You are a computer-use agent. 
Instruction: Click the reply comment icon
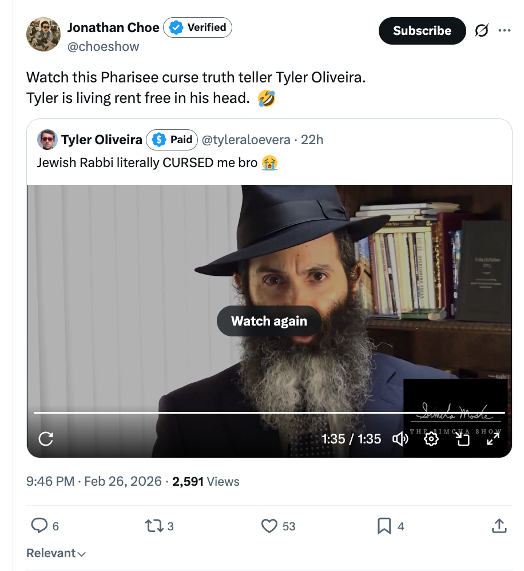coord(39,525)
